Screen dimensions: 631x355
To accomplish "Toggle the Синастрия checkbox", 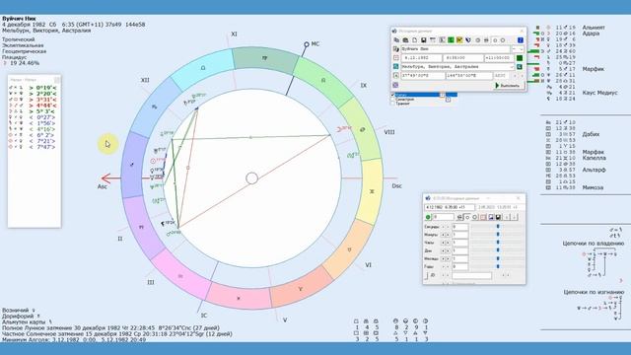I will point(392,100).
